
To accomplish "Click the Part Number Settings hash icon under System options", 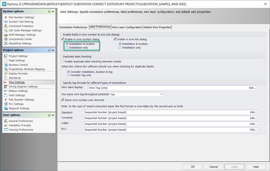I will pos(6,17).
